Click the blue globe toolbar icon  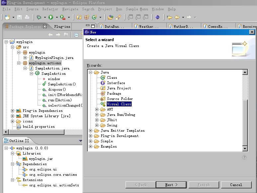pyautogui.click(x=157, y=17)
